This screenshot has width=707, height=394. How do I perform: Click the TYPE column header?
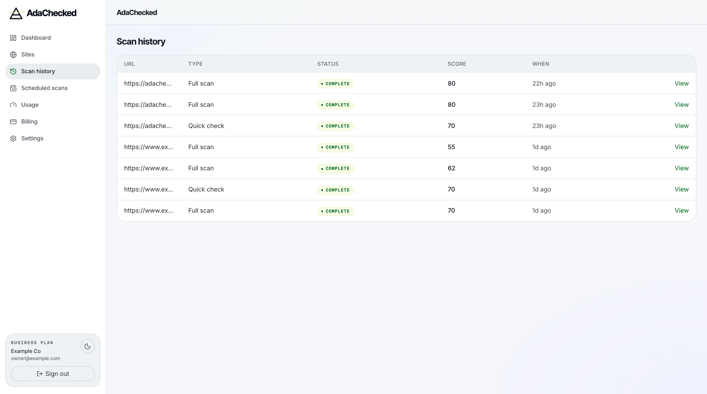pyautogui.click(x=195, y=64)
